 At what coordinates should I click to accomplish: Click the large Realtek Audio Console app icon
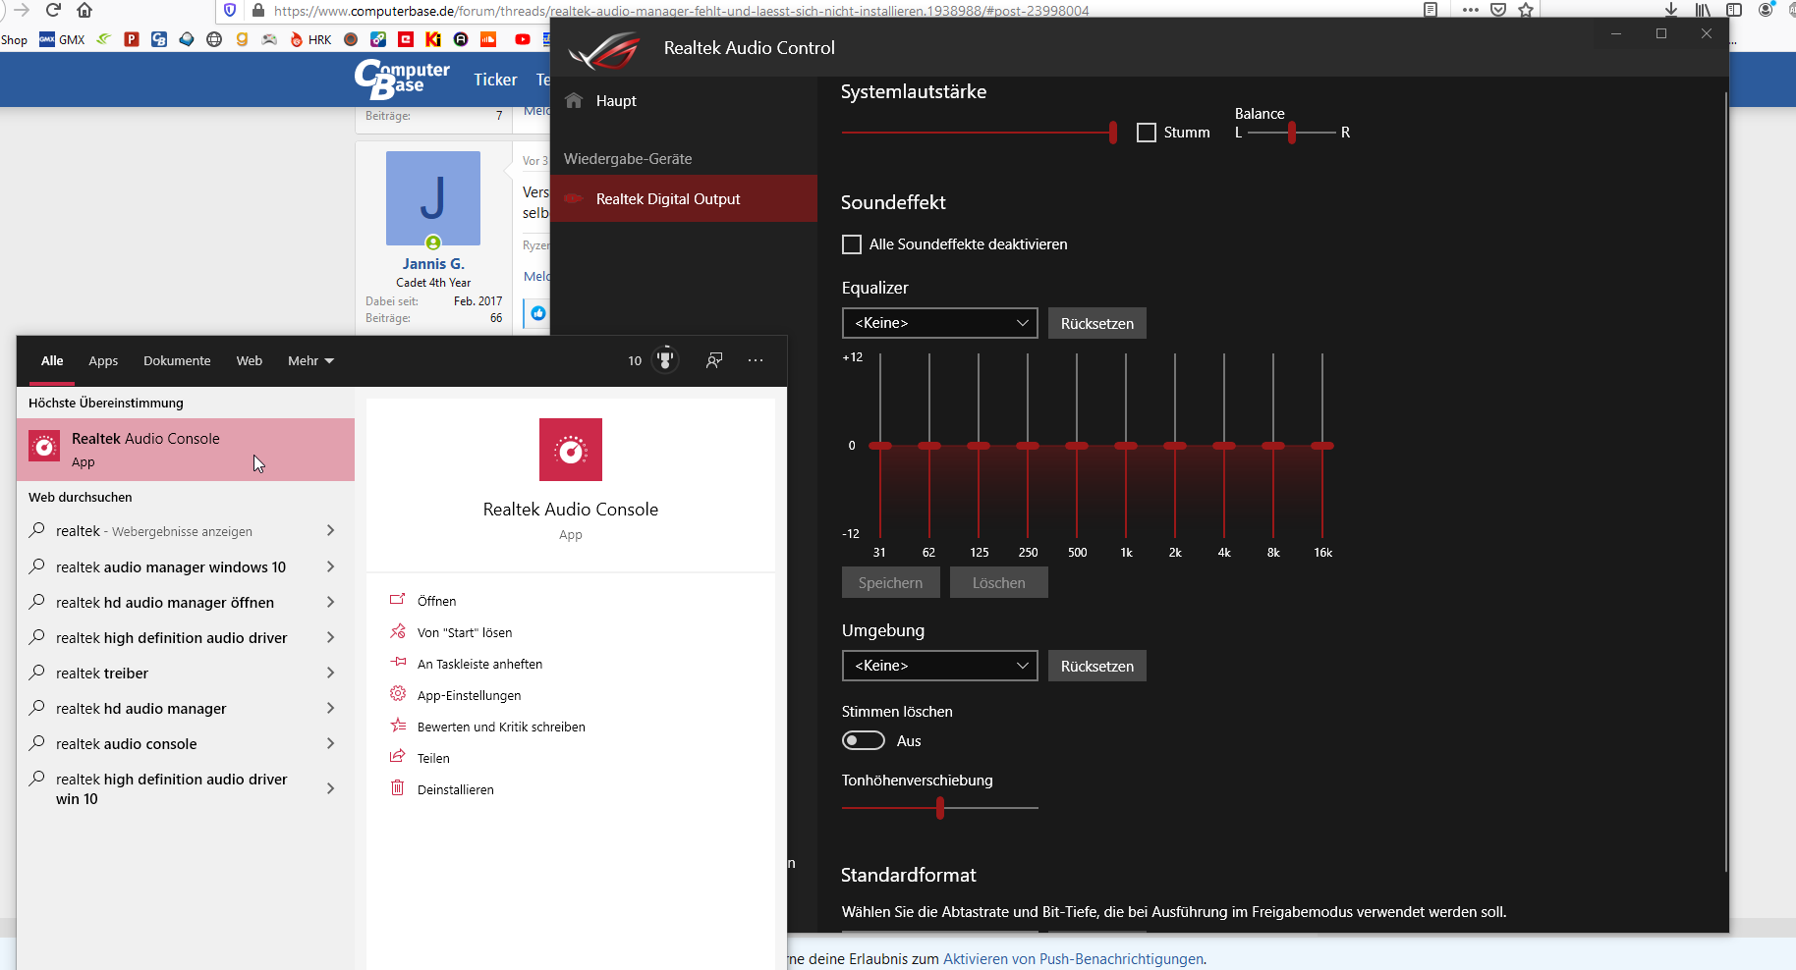tap(571, 450)
